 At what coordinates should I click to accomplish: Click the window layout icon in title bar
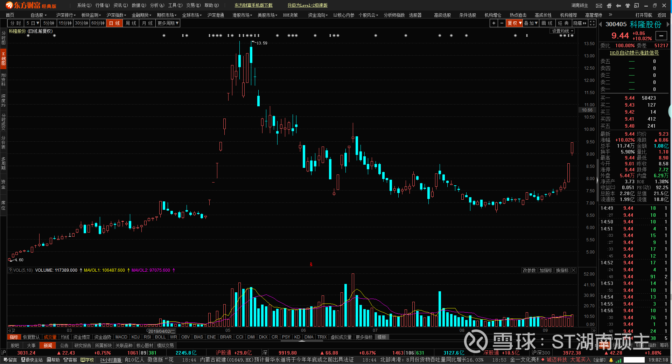636,6
